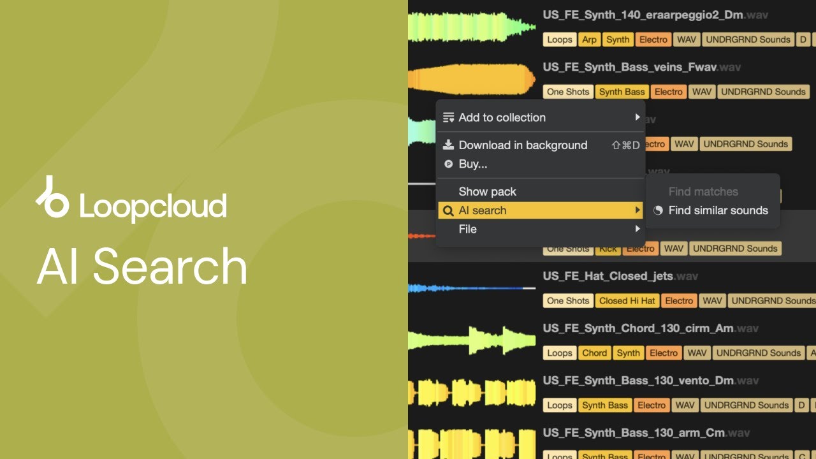Click the D key tag on Synth_Bass_130_vento_Dm
816x459 pixels.
(x=802, y=405)
